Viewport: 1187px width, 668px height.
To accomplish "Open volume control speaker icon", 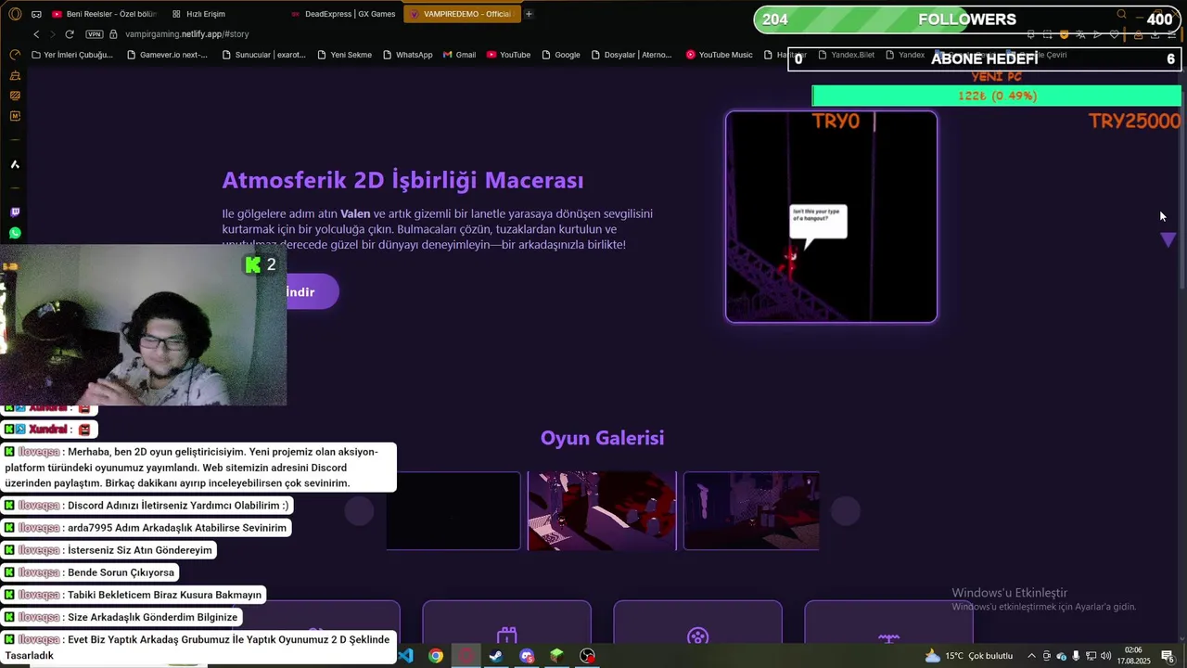I will 1106,656.
